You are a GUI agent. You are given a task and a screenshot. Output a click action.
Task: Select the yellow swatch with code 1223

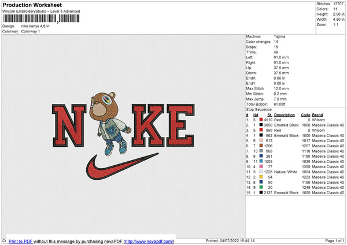261,177
